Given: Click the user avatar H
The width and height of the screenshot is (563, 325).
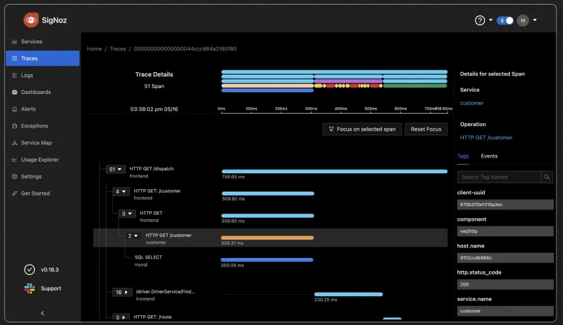Looking at the screenshot, I should pyautogui.click(x=523, y=20).
